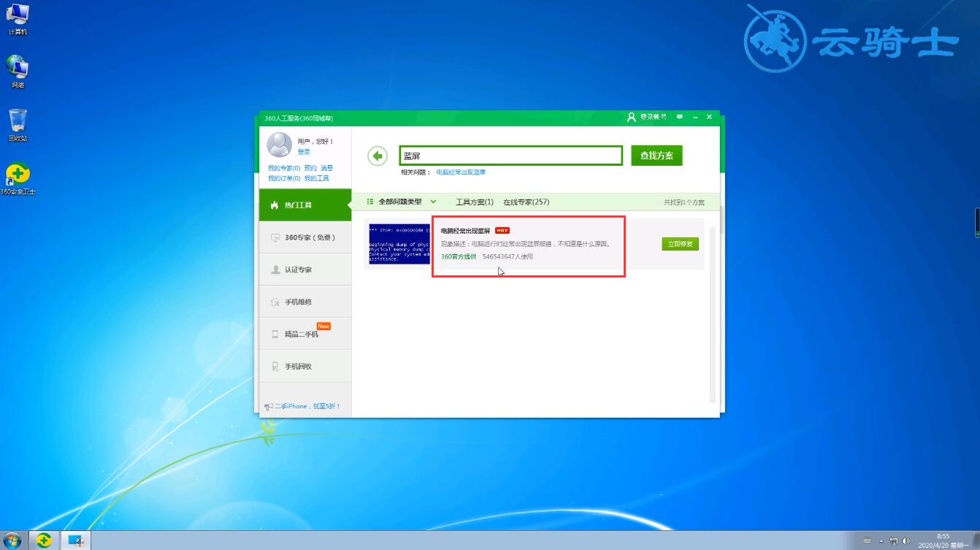Image resolution: width=980 pixels, height=550 pixels.
Task: Click the blue screen thumbnail image
Action: click(399, 244)
